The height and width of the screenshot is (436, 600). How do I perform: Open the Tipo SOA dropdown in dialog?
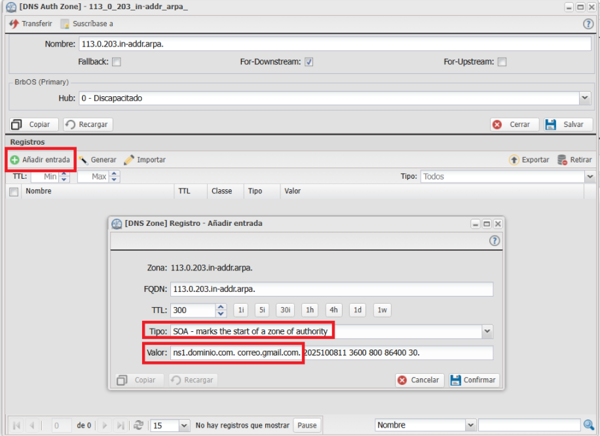click(487, 331)
